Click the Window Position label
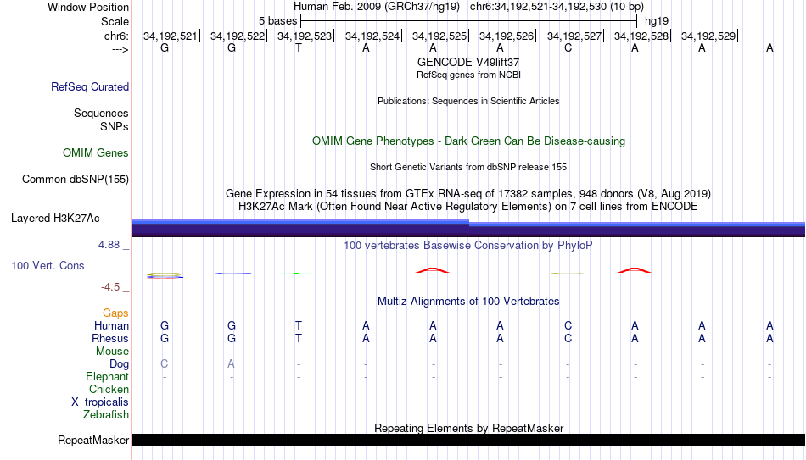Viewport: 806px width, 460px height. click(88, 7)
